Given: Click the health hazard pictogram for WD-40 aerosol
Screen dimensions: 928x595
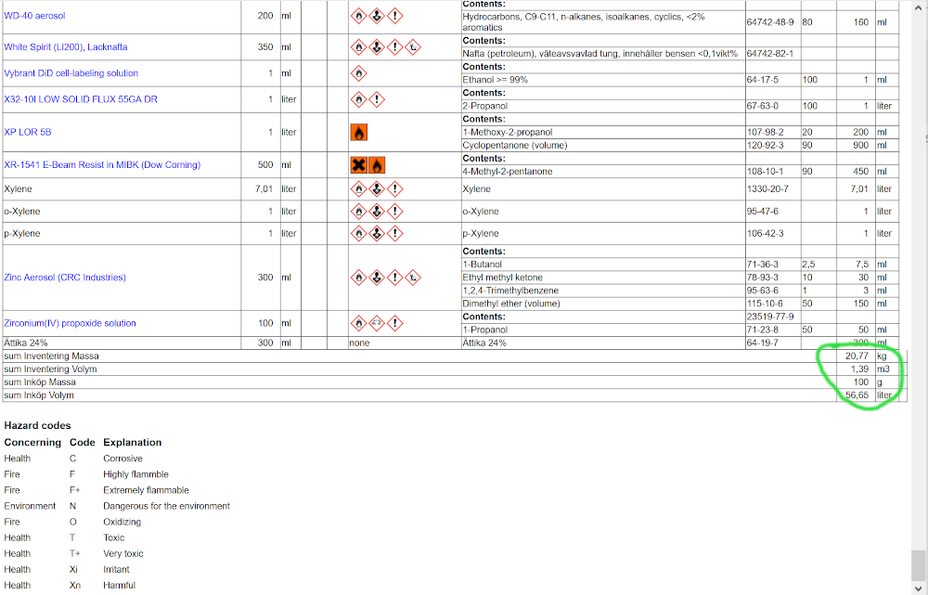Looking at the screenshot, I should click(377, 16).
